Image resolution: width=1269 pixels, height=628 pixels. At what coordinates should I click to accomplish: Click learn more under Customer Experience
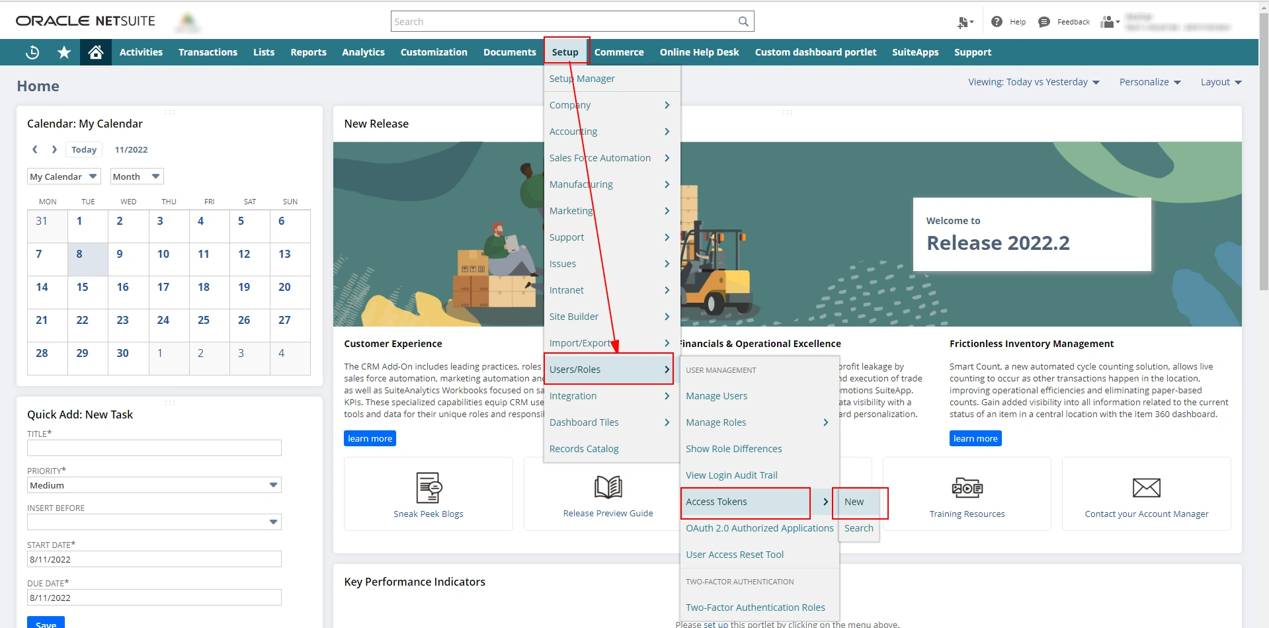370,438
